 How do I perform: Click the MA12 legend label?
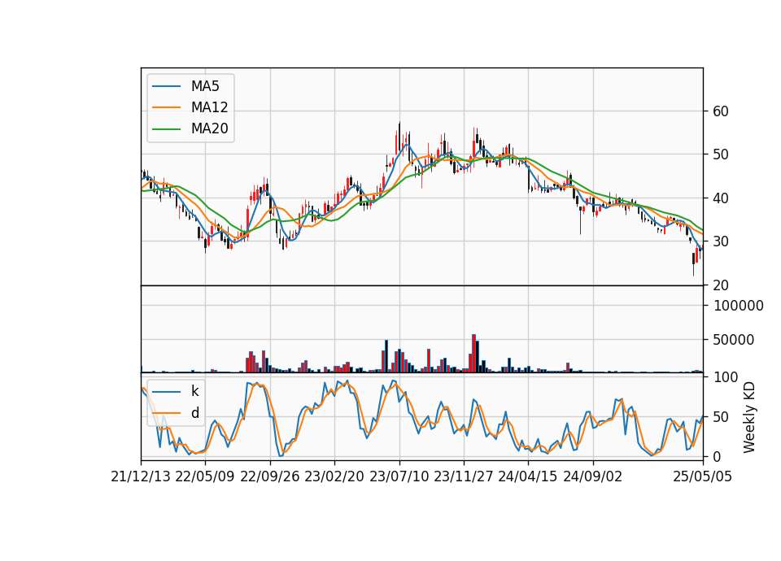209,107
